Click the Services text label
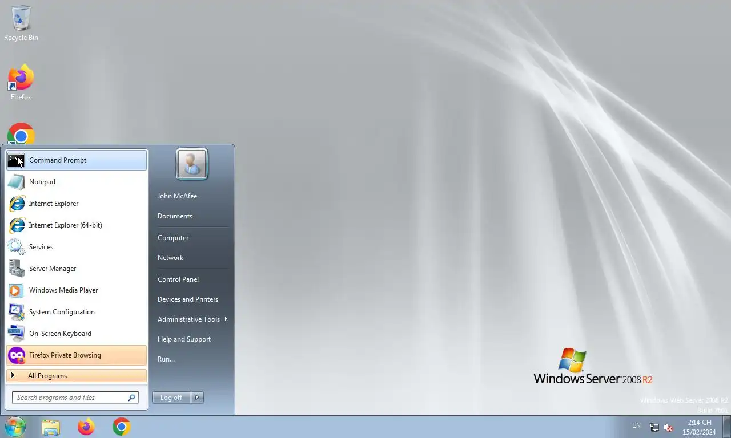This screenshot has height=438, width=731. 41,247
